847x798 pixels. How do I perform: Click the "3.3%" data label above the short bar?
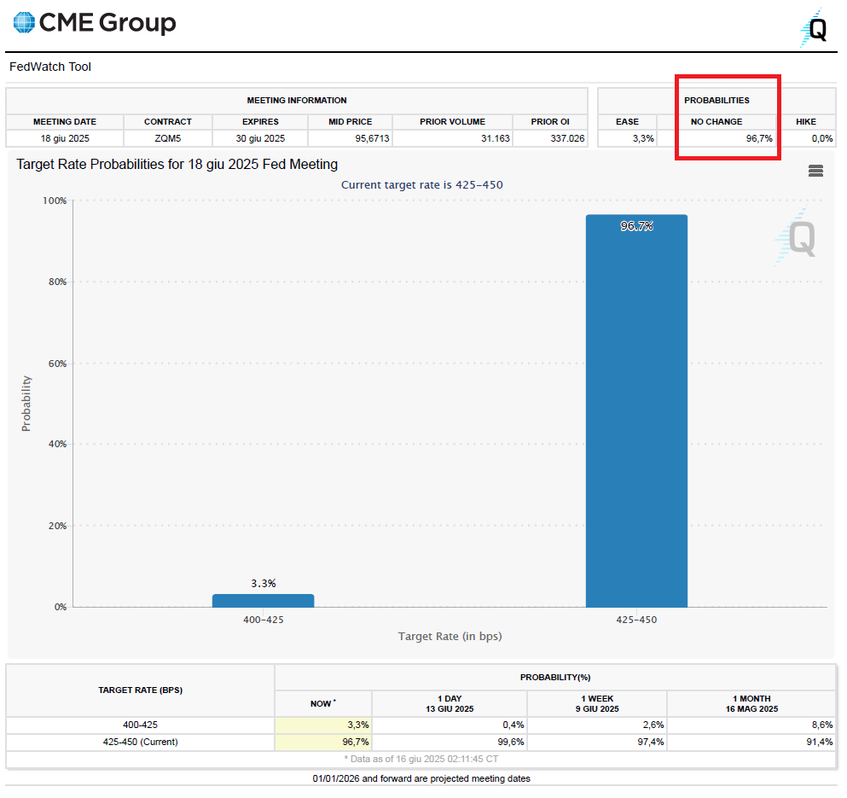click(263, 584)
